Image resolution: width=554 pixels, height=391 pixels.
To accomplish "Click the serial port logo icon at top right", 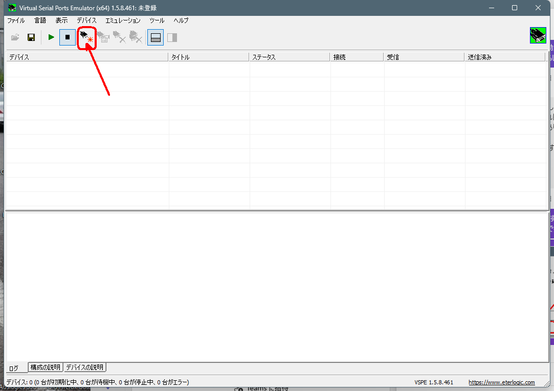I will 538,35.
